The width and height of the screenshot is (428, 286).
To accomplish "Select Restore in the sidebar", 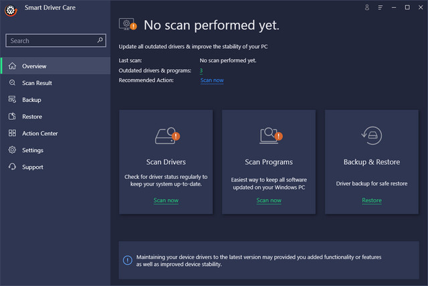I will pyautogui.click(x=32, y=117).
